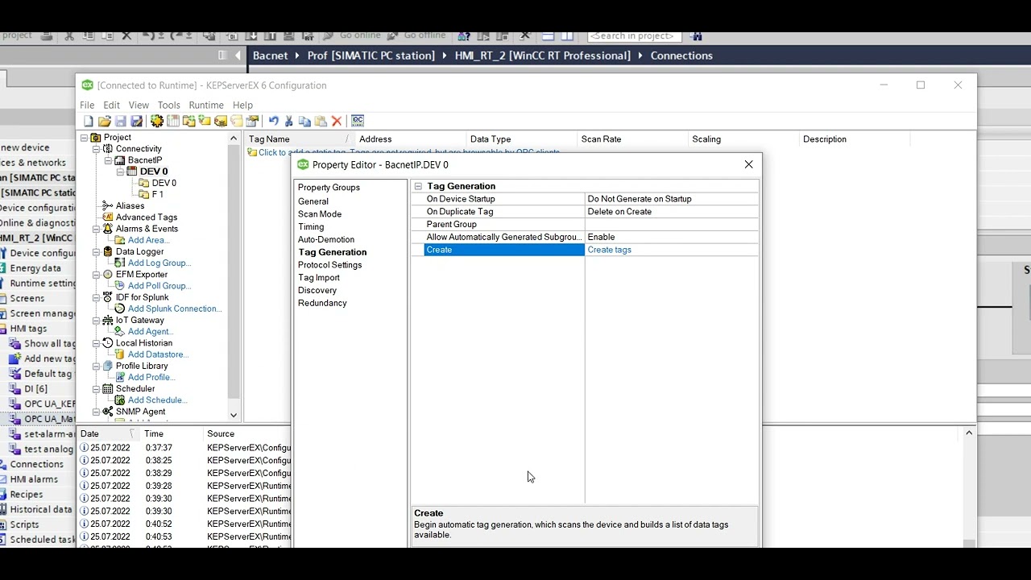Select Local Historian in project tree

point(143,343)
